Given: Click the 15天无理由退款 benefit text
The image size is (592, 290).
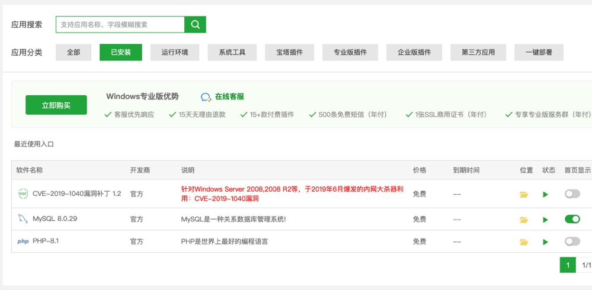Looking at the screenshot, I should point(202,115).
